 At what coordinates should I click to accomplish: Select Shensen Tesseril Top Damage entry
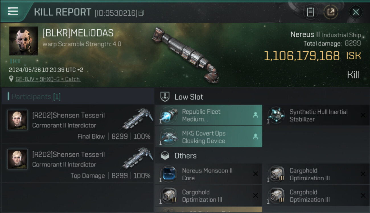tap(77, 163)
